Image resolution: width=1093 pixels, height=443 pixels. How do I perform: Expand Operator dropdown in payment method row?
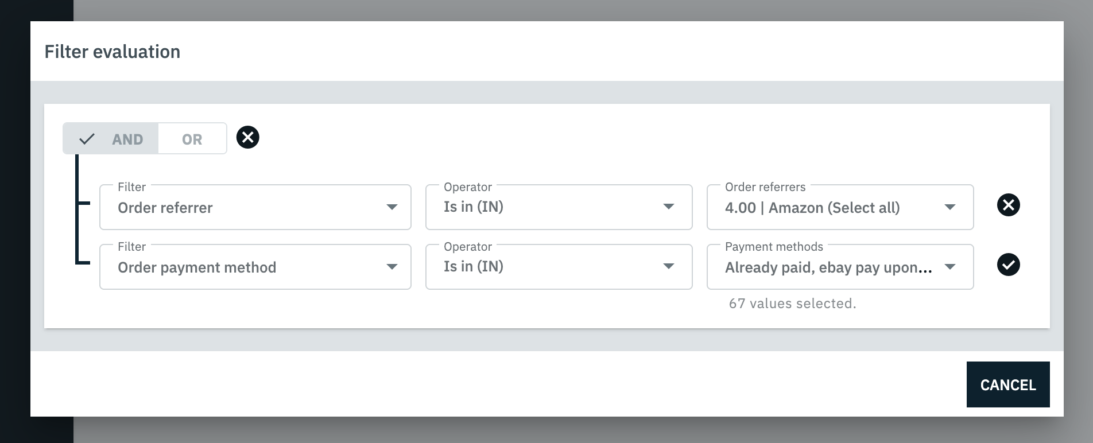tap(559, 267)
